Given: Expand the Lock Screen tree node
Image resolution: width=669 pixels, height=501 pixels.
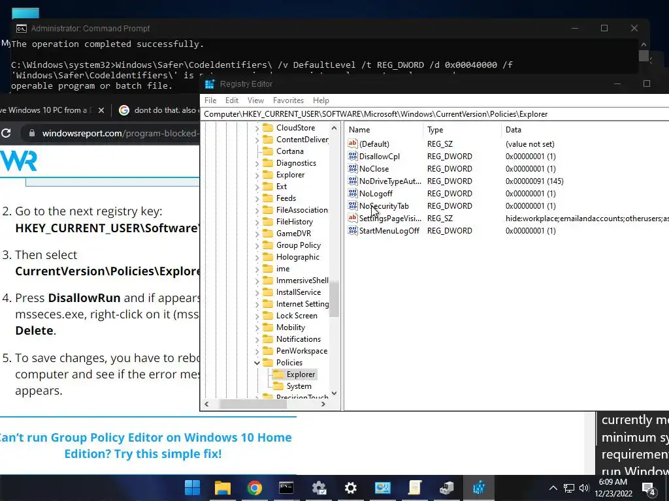Looking at the screenshot, I should 257,316.
